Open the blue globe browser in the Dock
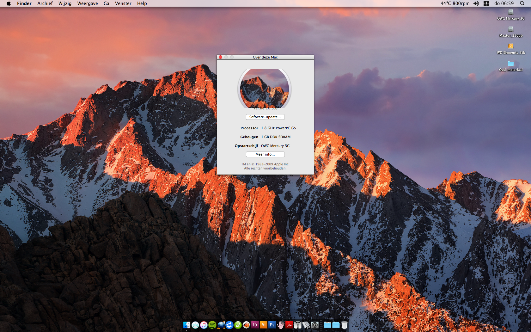 pyautogui.click(x=221, y=325)
